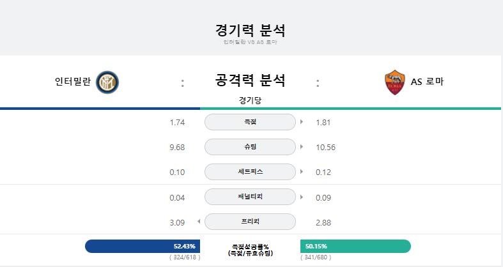This screenshot has height=267, width=503.
Task: Select the 슈팅 stat pill
Action: [250, 147]
